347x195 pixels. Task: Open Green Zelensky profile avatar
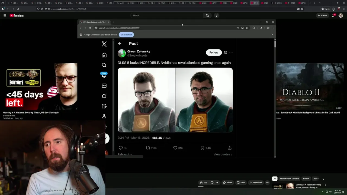pos(122,53)
